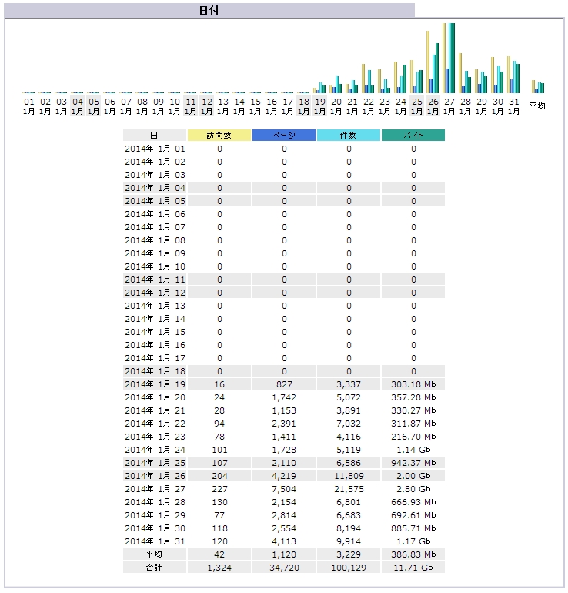The height and width of the screenshot is (593, 568).
Task: Select the cyan 件数 column header
Action: coord(349,135)
